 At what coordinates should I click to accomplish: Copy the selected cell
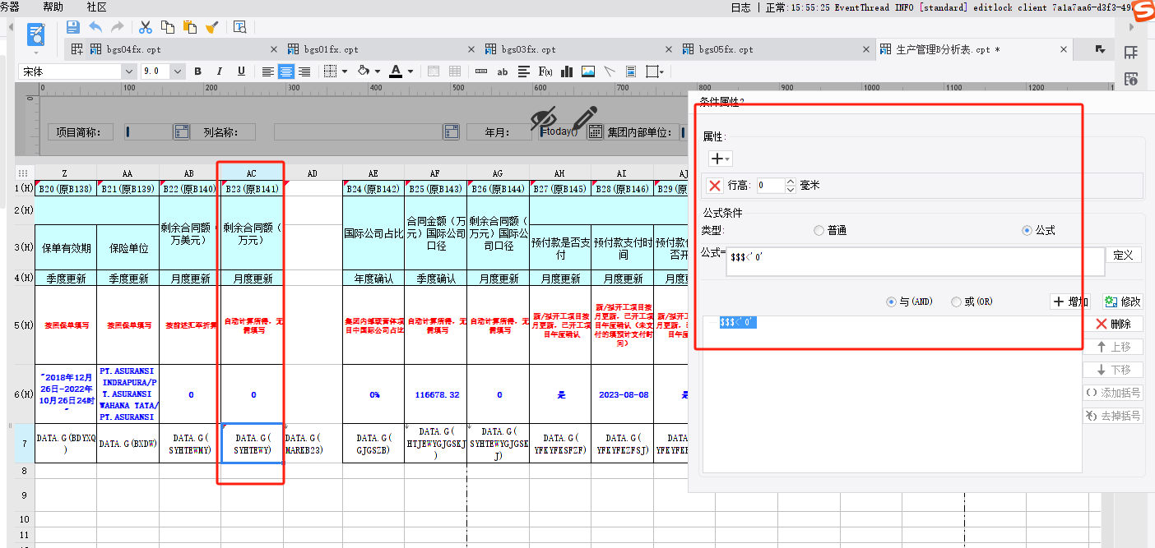(168, 27)
